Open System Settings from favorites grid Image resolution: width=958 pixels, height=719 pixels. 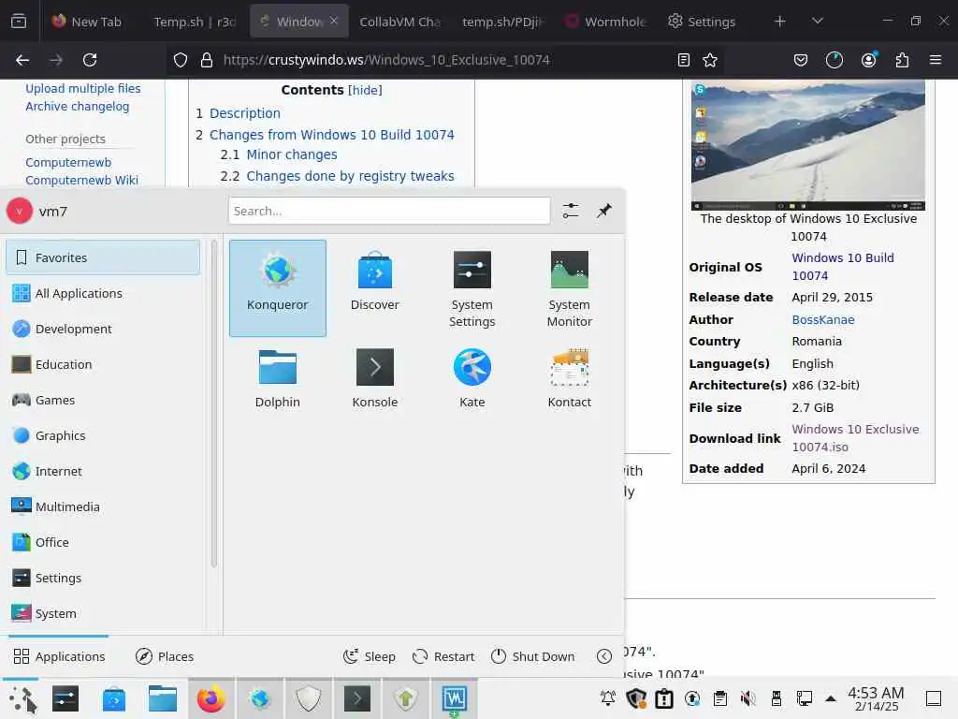click(472, 288)
